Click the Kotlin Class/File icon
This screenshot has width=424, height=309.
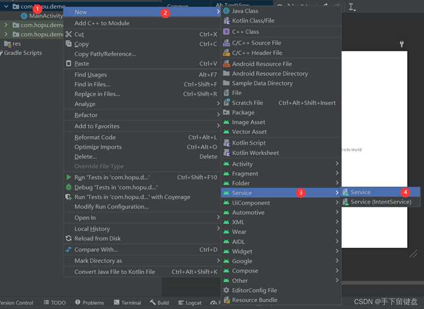pos(227,20)
